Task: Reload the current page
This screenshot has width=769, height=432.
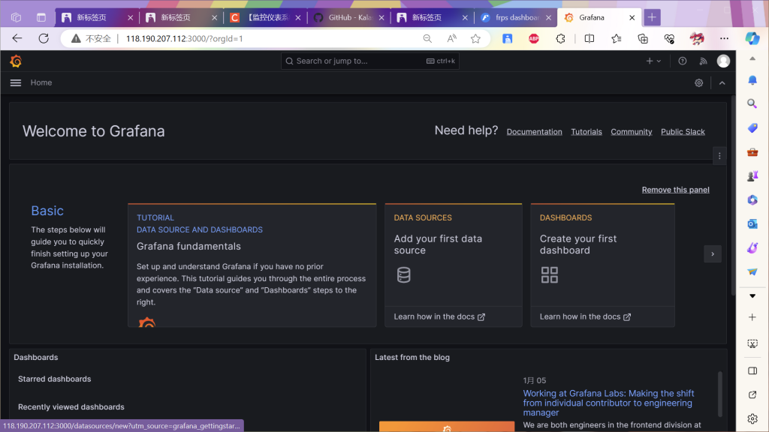Action: (44, 39)
